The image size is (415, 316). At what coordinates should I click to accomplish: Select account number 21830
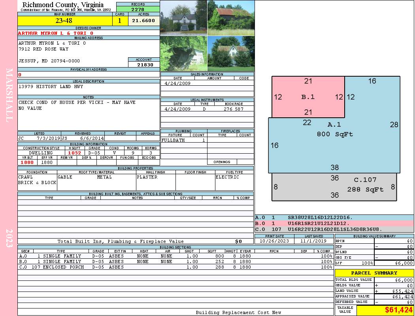click(145, 64)
